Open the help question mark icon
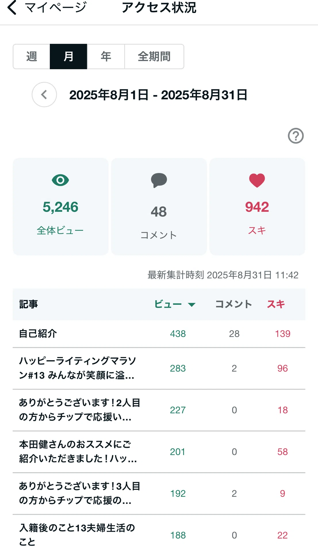 [x=296, y=136]
